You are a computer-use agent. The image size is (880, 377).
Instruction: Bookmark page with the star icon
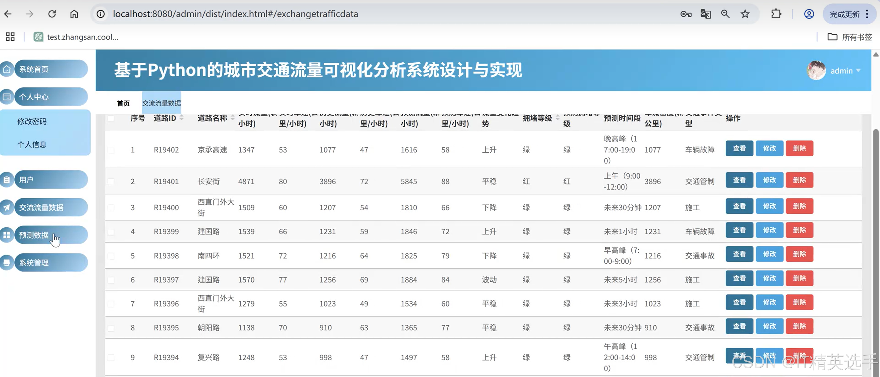coord(745,14)
